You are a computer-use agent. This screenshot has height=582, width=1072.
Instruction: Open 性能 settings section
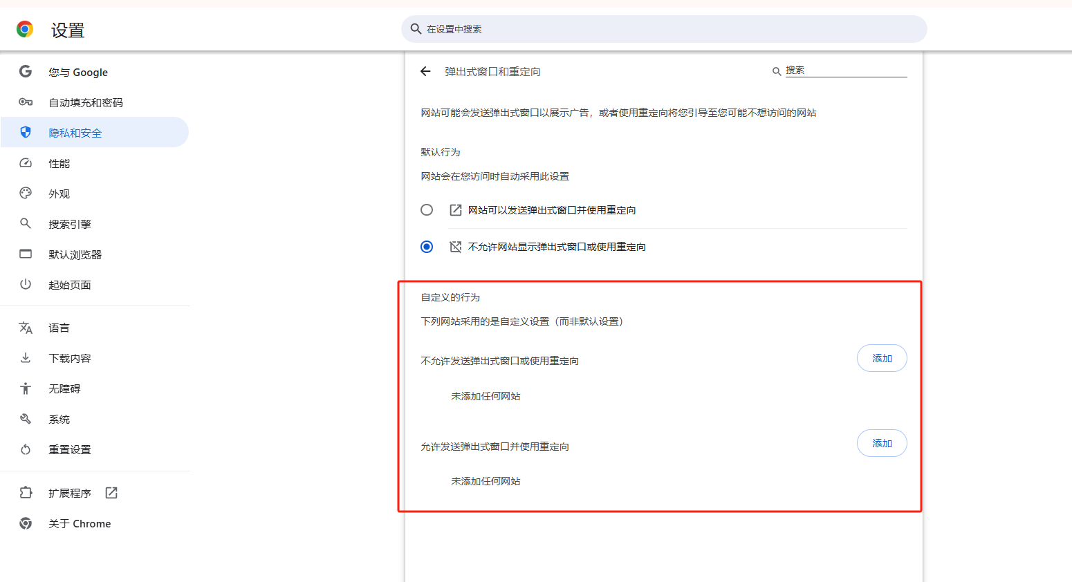(95, 163)
